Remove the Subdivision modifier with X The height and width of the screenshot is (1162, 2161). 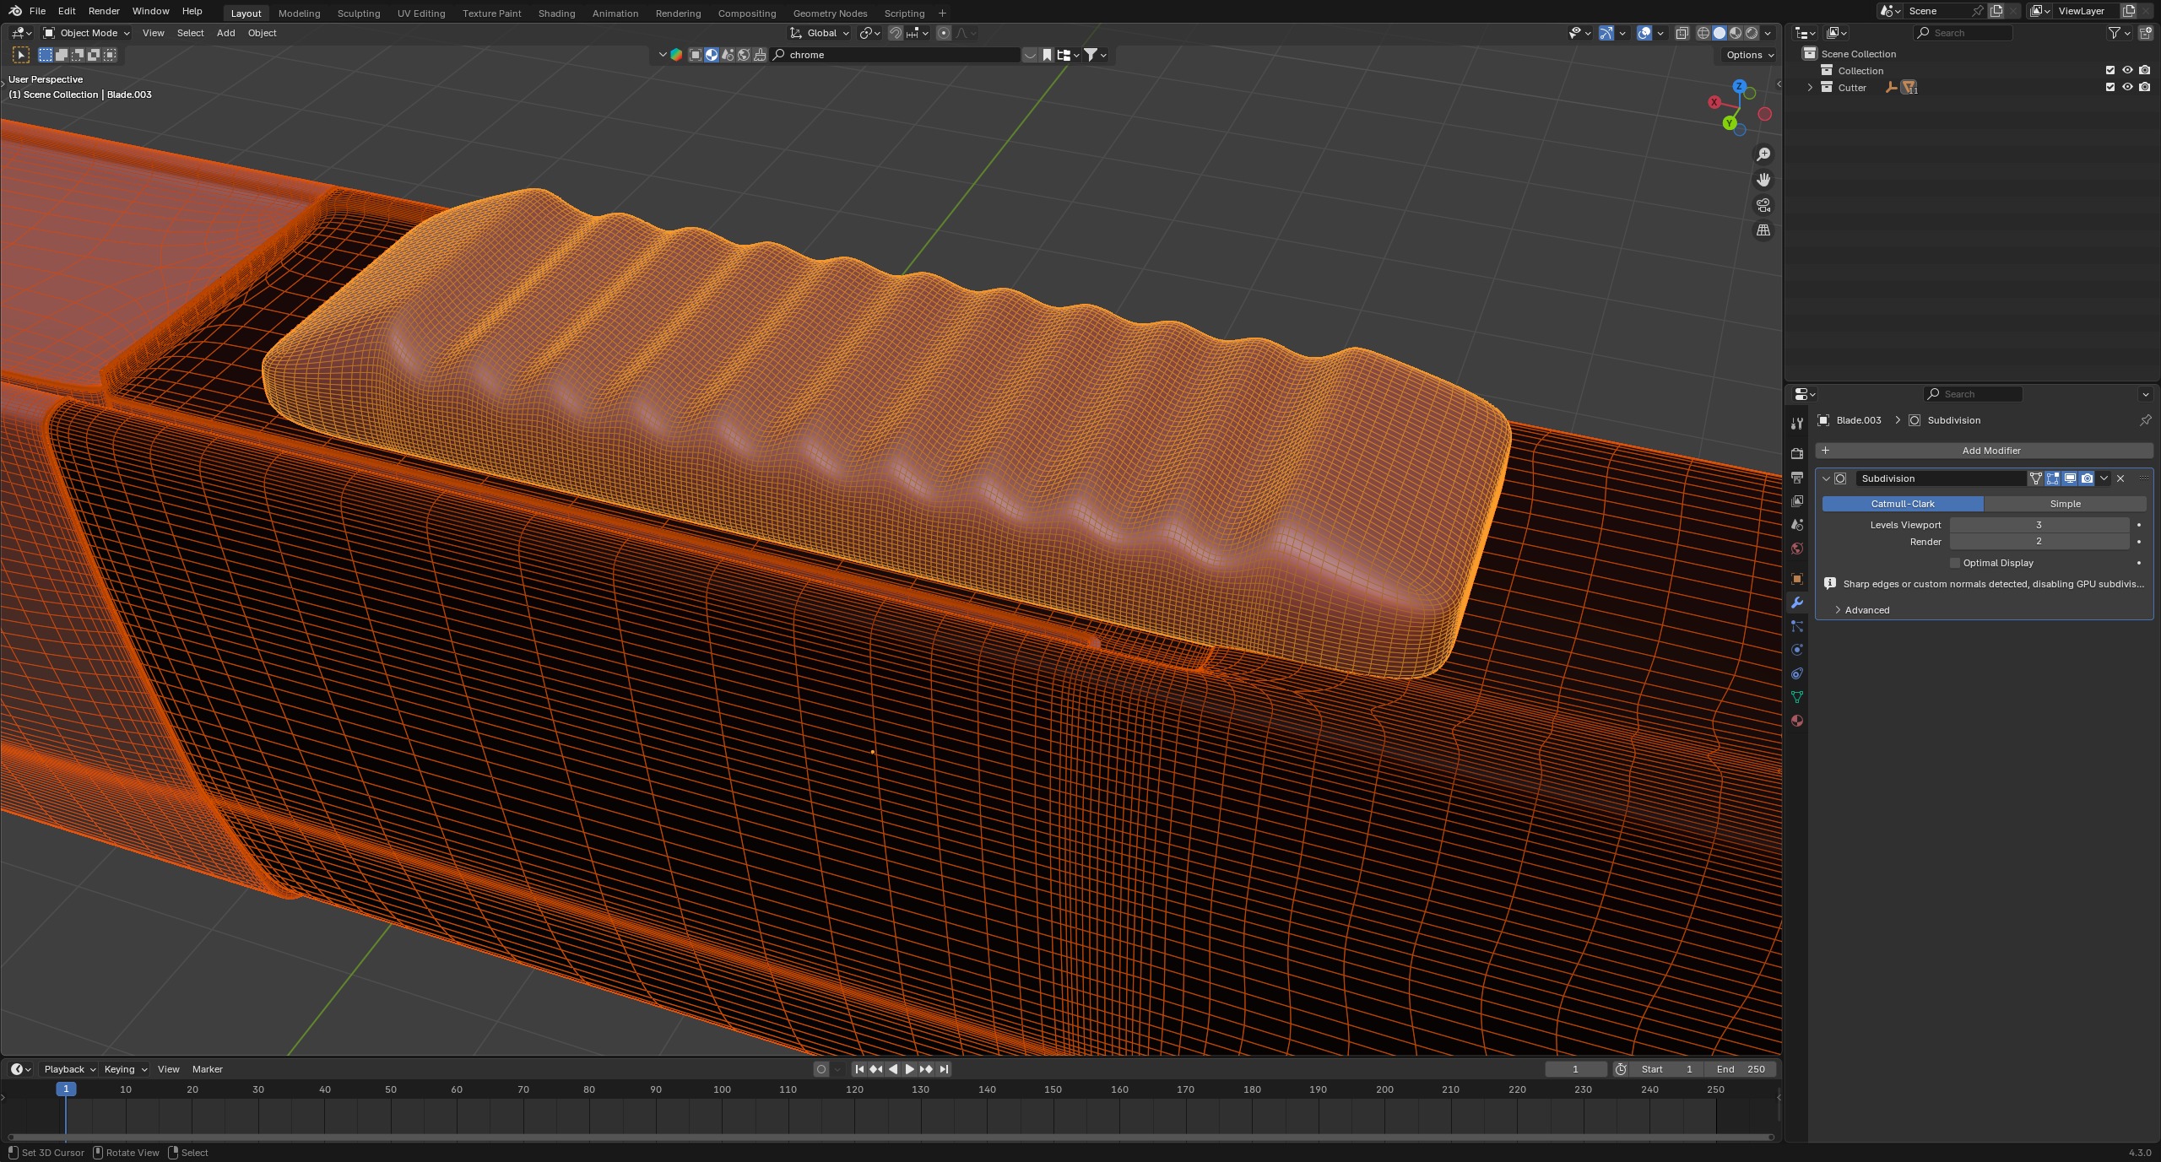(x=2120, y=478)
